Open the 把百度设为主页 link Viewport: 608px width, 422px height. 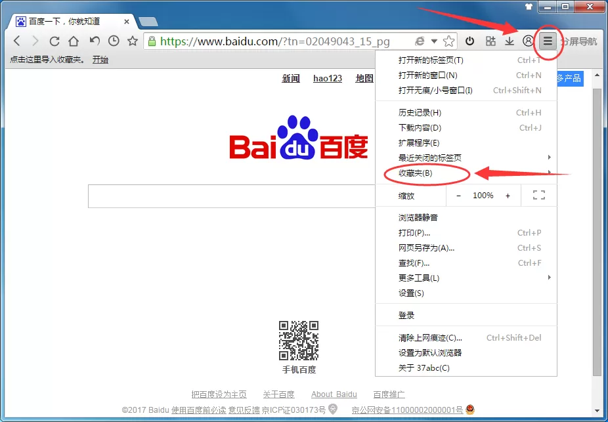[219, 394]
